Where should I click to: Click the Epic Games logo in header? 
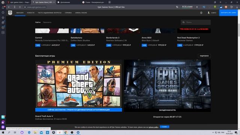tap(10, 13)
